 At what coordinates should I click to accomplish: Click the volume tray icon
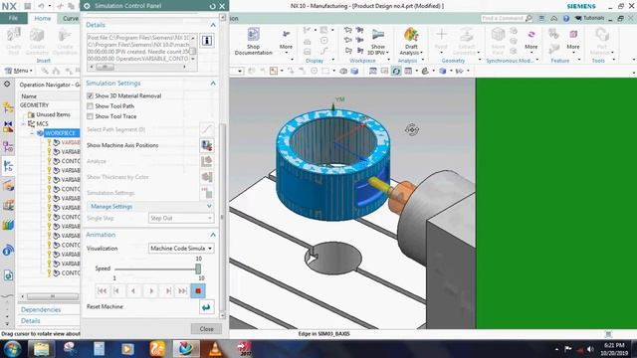(590, 349)
